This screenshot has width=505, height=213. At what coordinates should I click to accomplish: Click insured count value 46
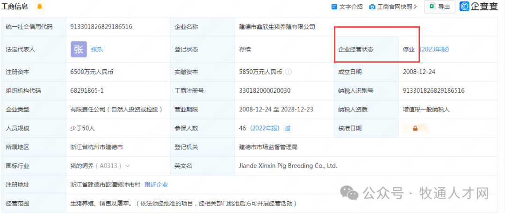(x=243, y=128)
